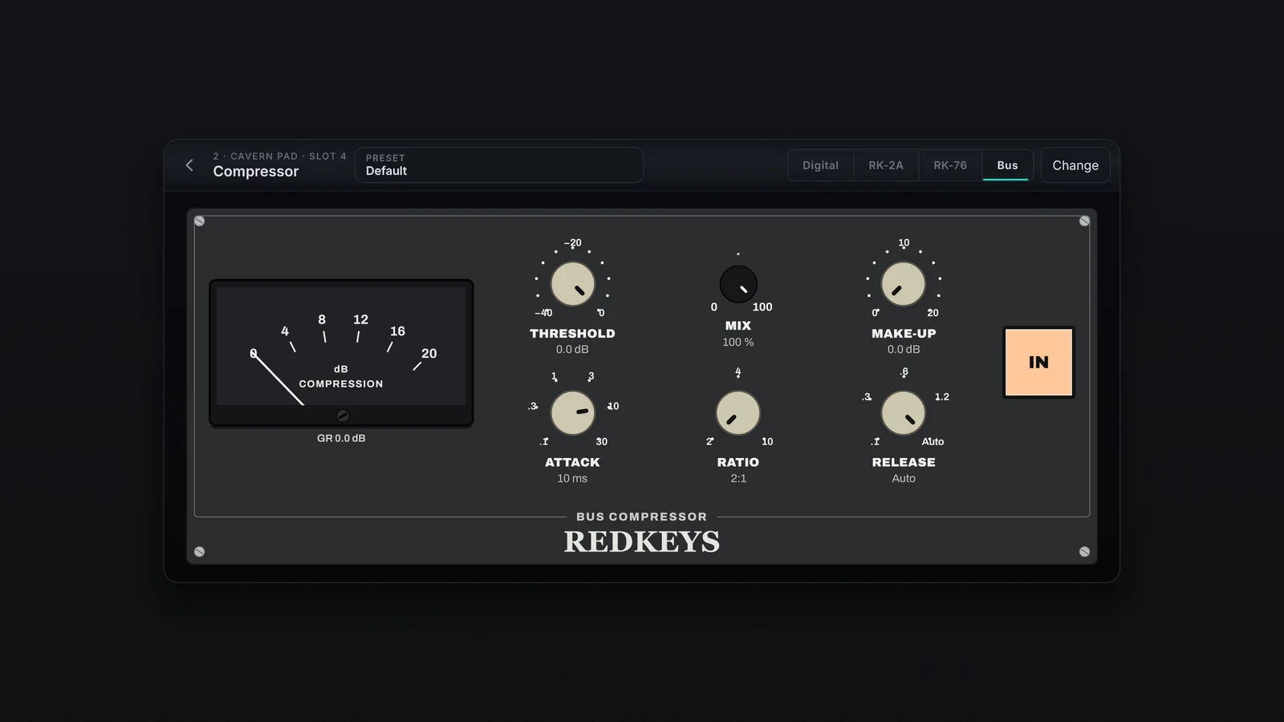Click the Mix value 100 %
The image size is (1284, 722).
[738, 343]
